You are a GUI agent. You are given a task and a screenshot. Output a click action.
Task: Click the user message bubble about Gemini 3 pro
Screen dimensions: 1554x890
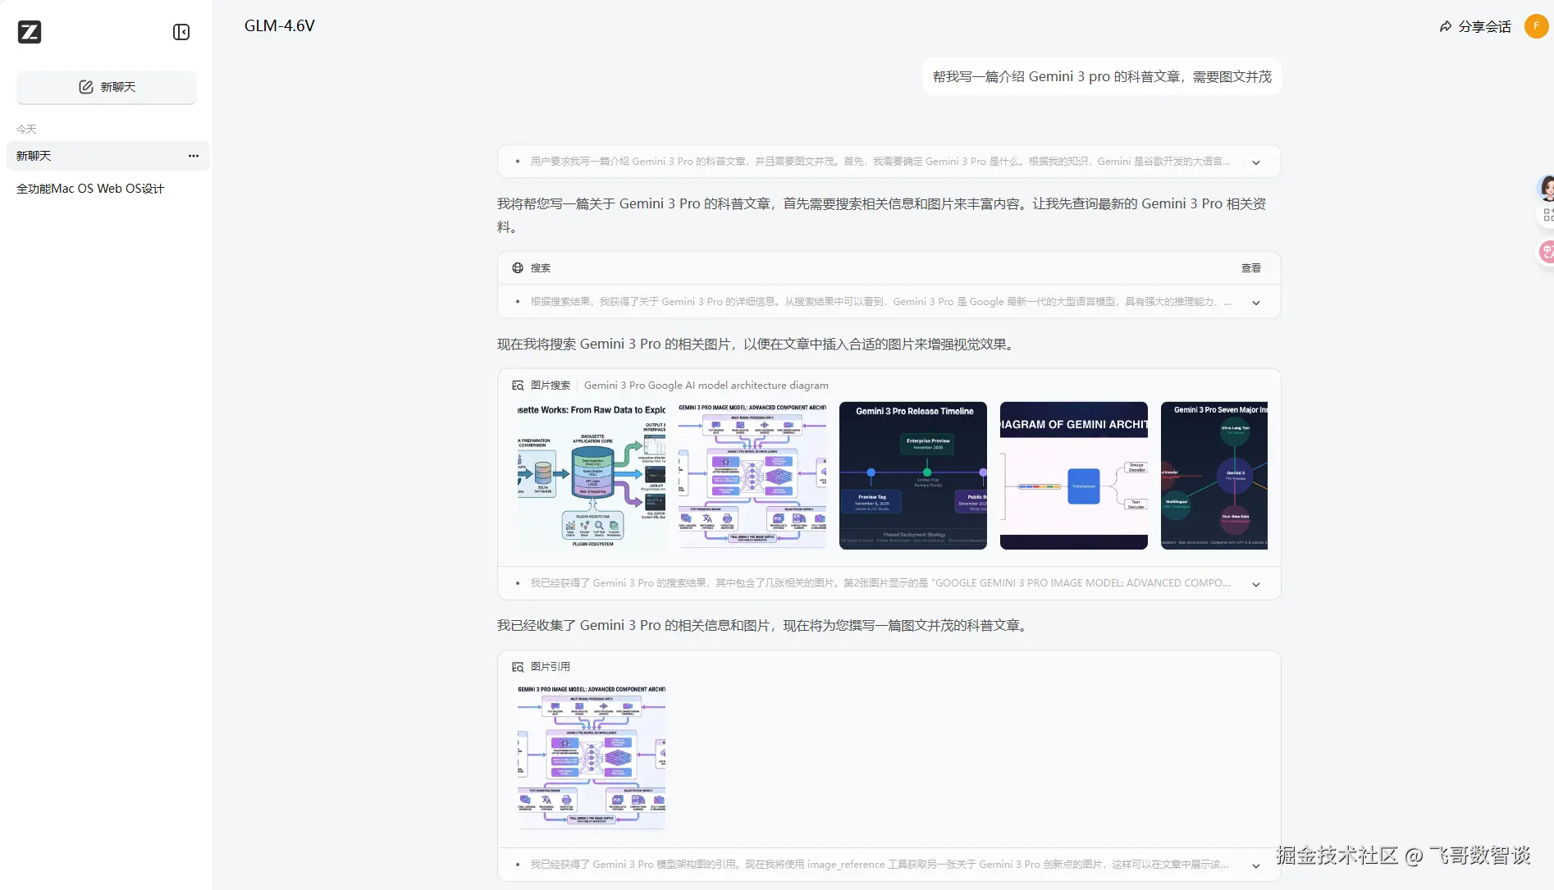tap(1102, 76)
